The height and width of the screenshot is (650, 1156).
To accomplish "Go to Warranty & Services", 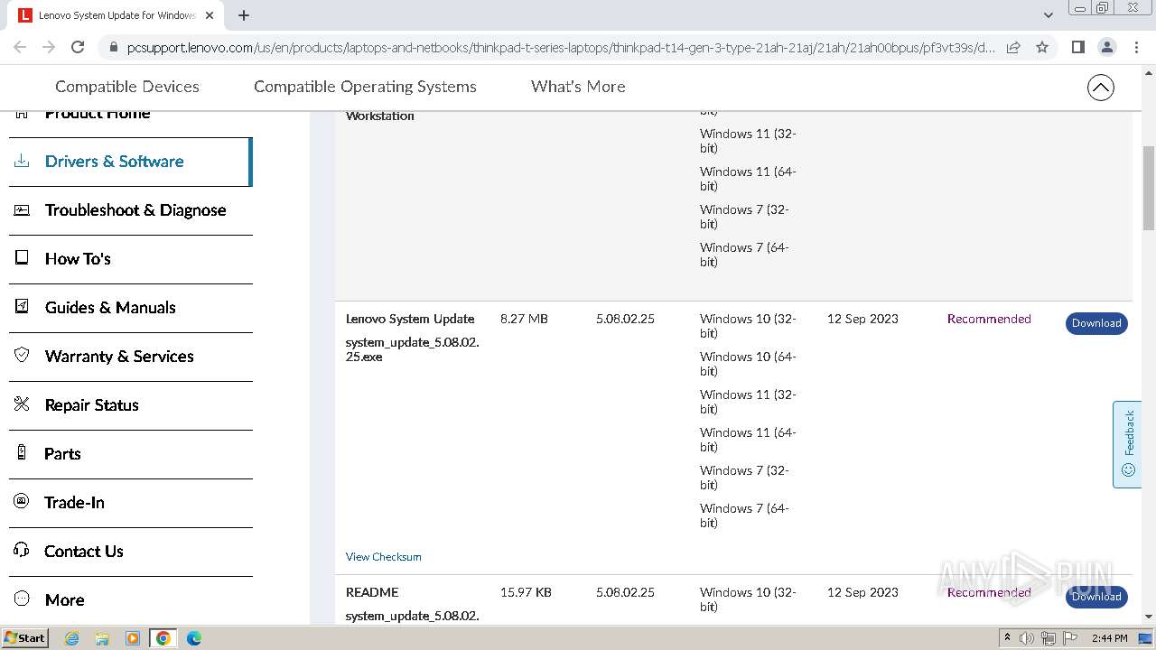I will [119, 357].
